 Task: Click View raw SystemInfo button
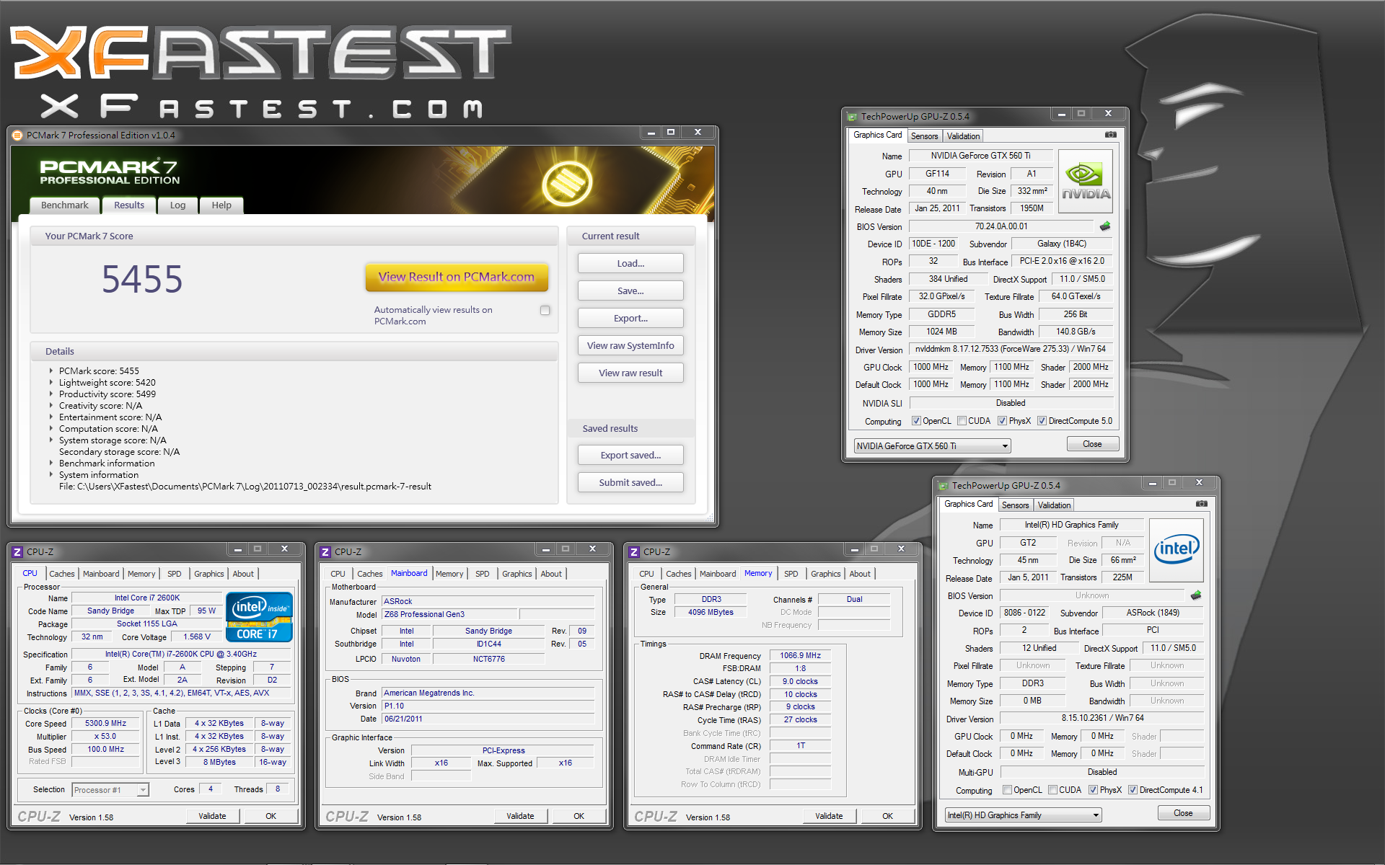coord(630,346)
